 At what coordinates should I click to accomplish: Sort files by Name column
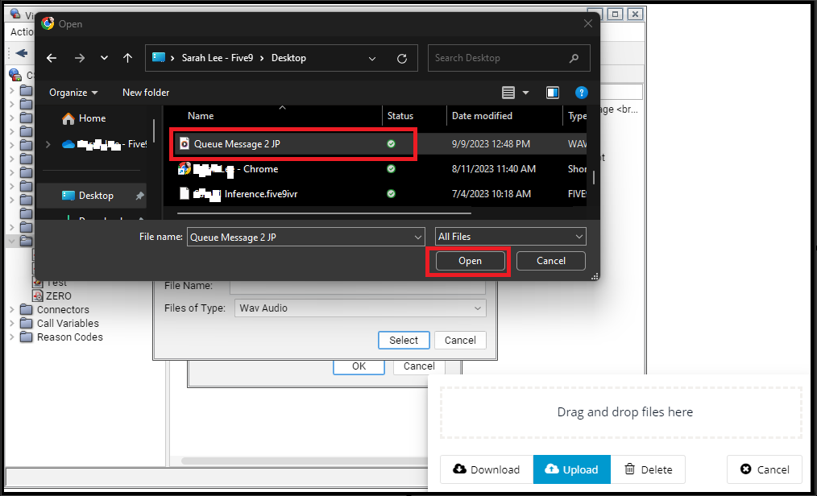[x=201, y=116]
